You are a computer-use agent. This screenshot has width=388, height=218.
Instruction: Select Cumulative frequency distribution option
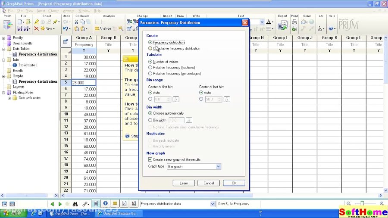point(150,48)
